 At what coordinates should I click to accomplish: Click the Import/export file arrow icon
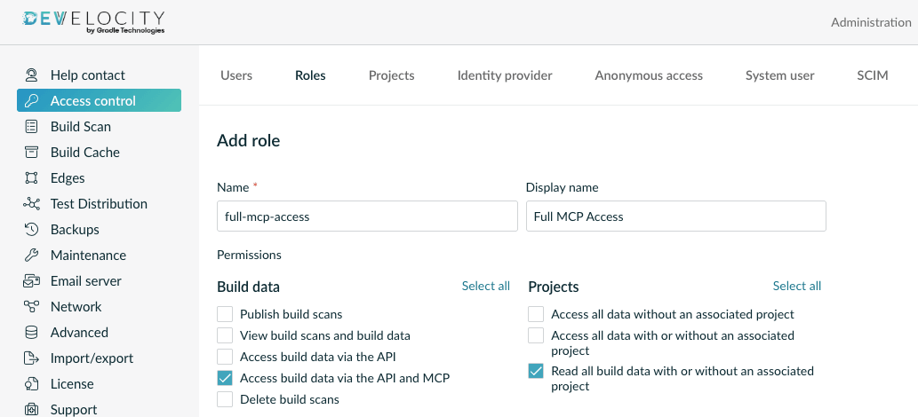(x=31, y=358)
